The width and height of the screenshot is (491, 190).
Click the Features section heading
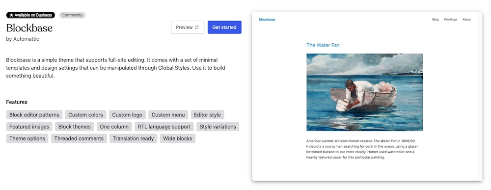pos(17,102)
